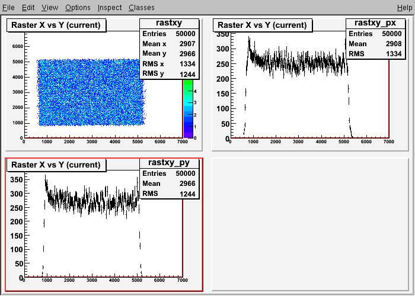Click Entries 50000 in rastxy_py stats

(169, 173)
